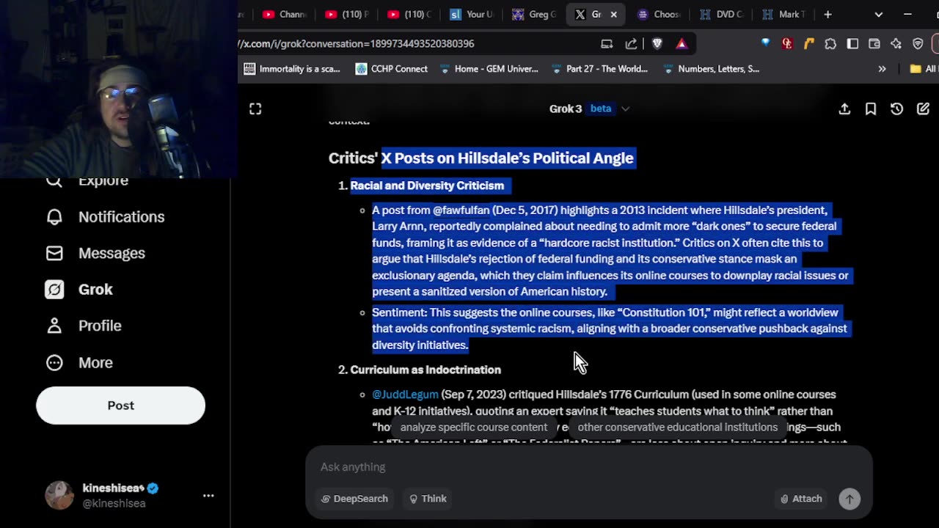Click share icon in the address bar
Screen dimensions: 939x528
coord(631,44)
